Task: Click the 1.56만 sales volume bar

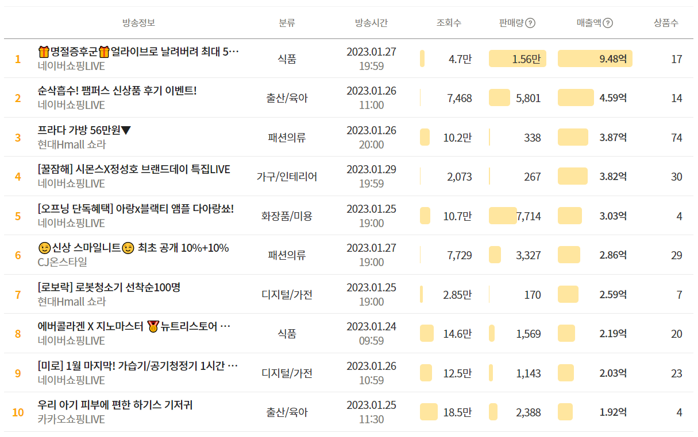Action: coord(517,58)
